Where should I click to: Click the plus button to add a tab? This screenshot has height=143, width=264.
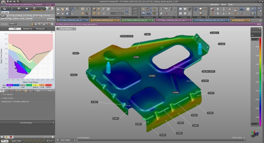[260, 20]
